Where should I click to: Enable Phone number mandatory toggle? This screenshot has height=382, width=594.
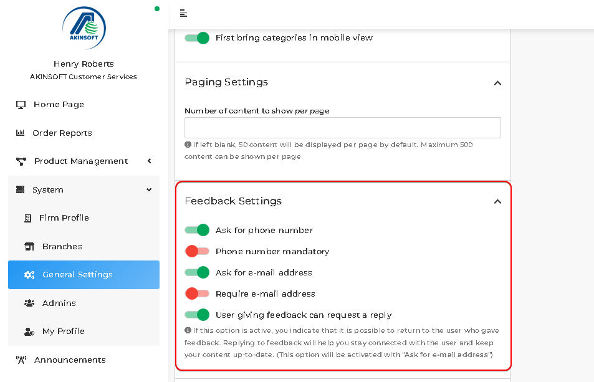[x=197, y=251]
